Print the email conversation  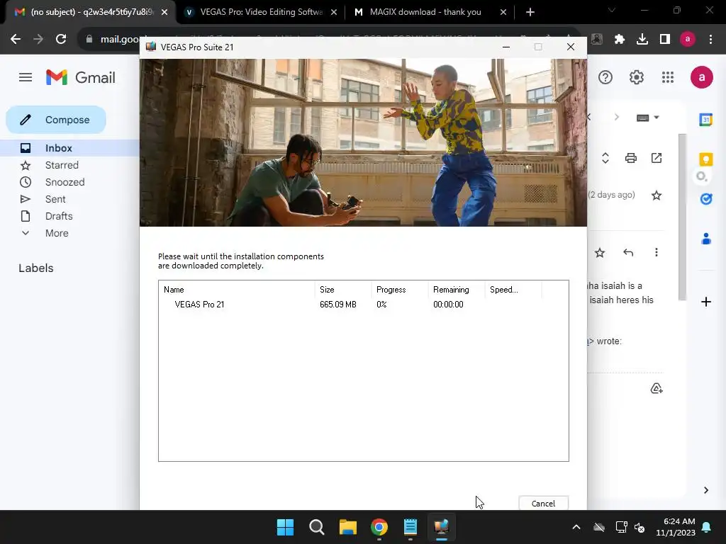630,158
